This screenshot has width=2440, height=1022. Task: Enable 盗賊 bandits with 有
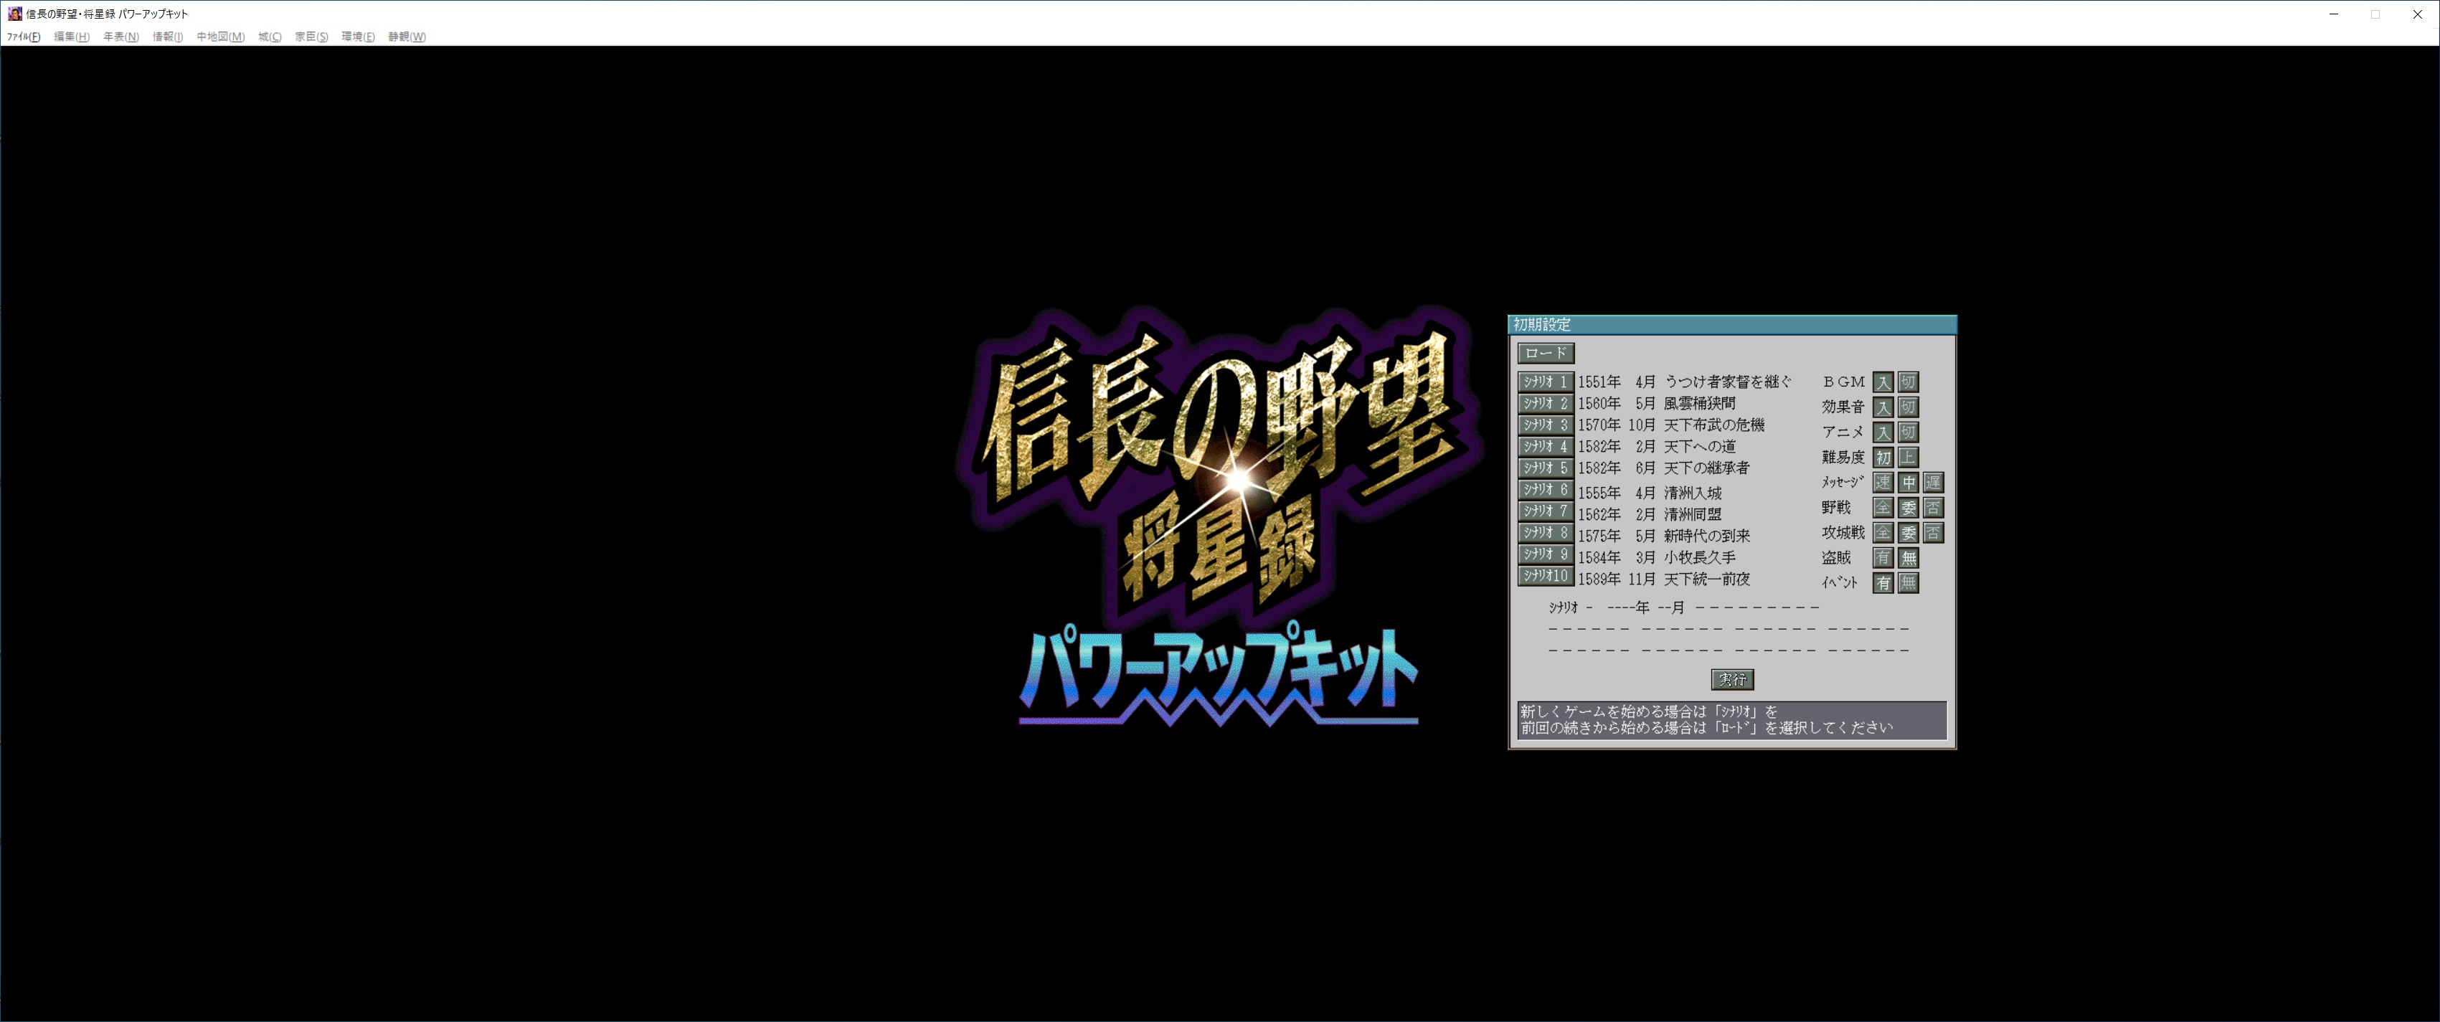(1883, 558)
